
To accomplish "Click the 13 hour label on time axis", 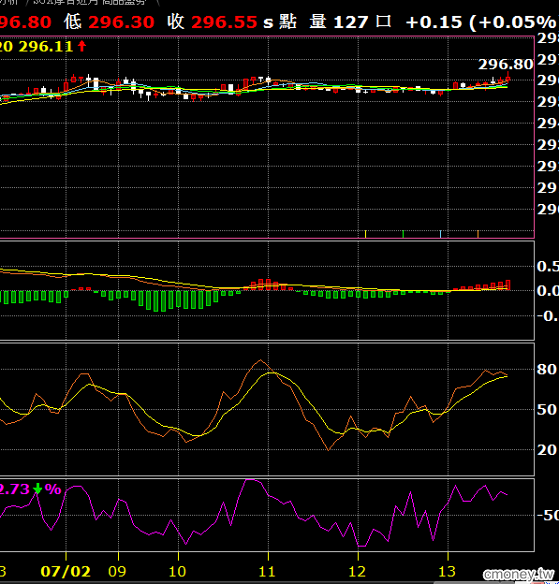I will 447,571.
